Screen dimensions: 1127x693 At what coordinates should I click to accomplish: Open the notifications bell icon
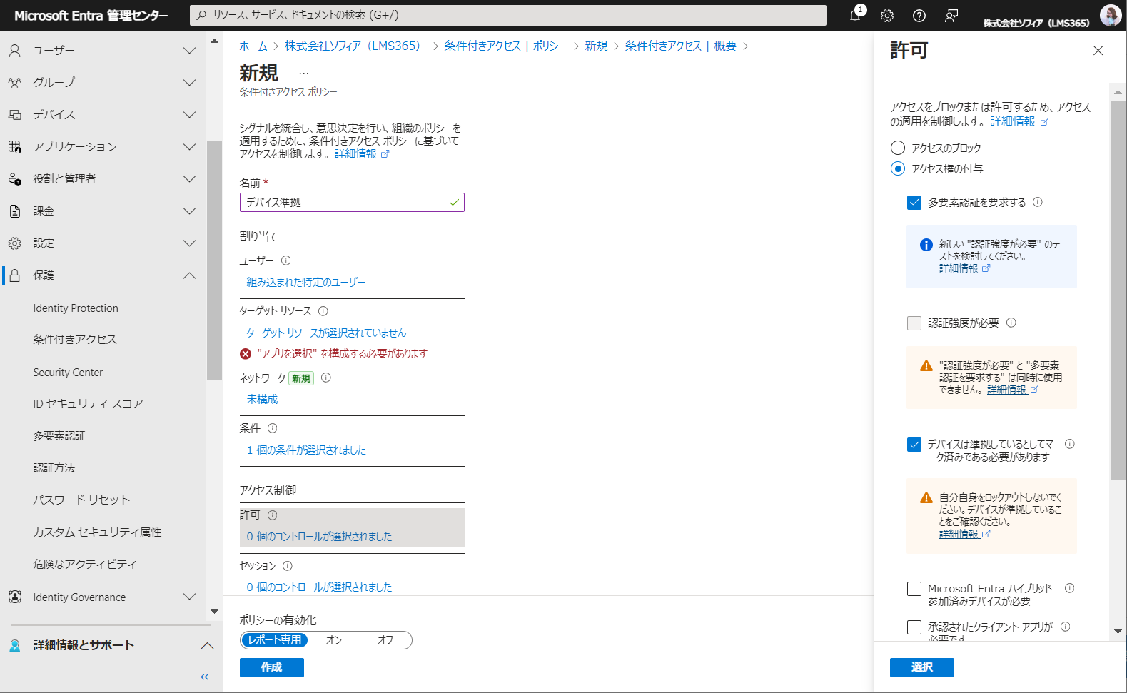855,16
